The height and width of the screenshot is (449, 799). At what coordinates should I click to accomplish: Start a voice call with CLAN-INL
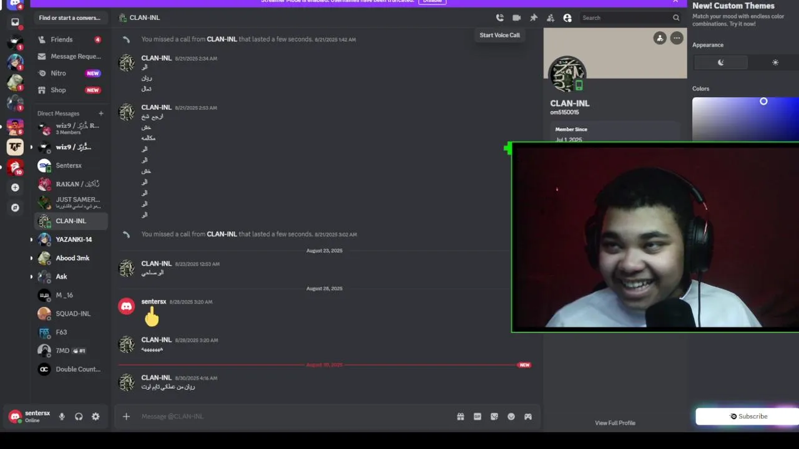coord(499,18)
